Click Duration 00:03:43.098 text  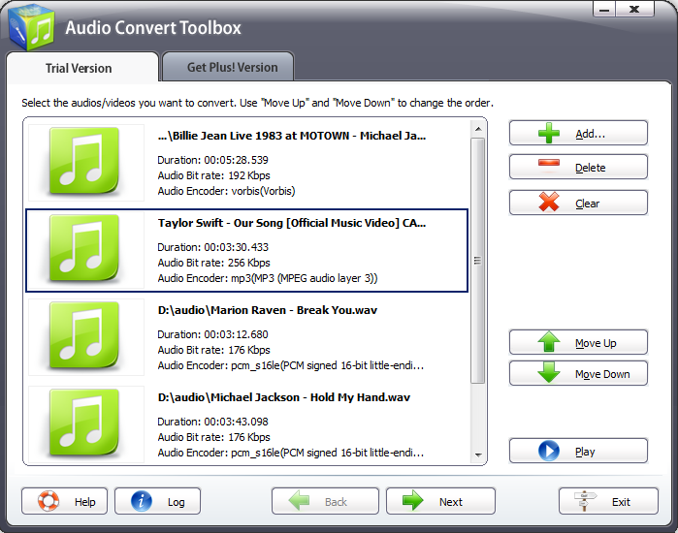tap(212, 422)
